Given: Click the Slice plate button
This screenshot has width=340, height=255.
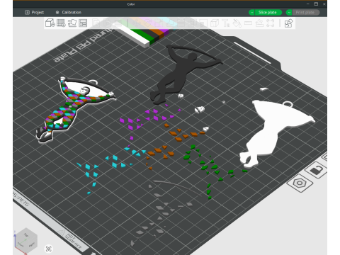Looking at the screenshot, I should click(268, 12).
